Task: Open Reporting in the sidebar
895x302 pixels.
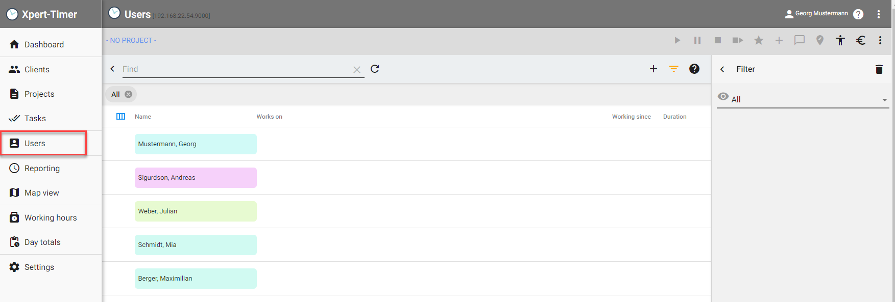Action: pyautogui.click(x=42, y=168)
